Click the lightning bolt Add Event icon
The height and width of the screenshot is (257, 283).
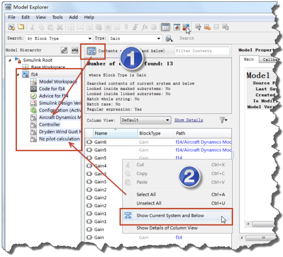[127, 27]
